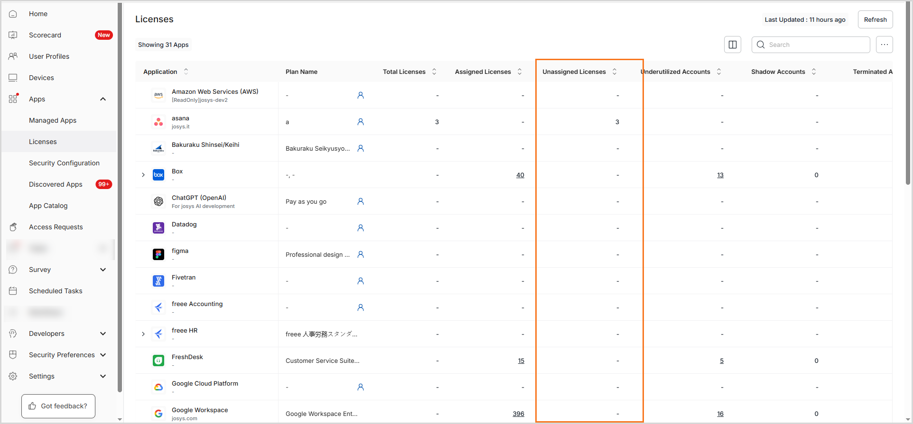Expand the Settings sidebar section
Image resolution: width=913 pixels, height=424 pixels.
pyautogui.click(x=103, y=376)
